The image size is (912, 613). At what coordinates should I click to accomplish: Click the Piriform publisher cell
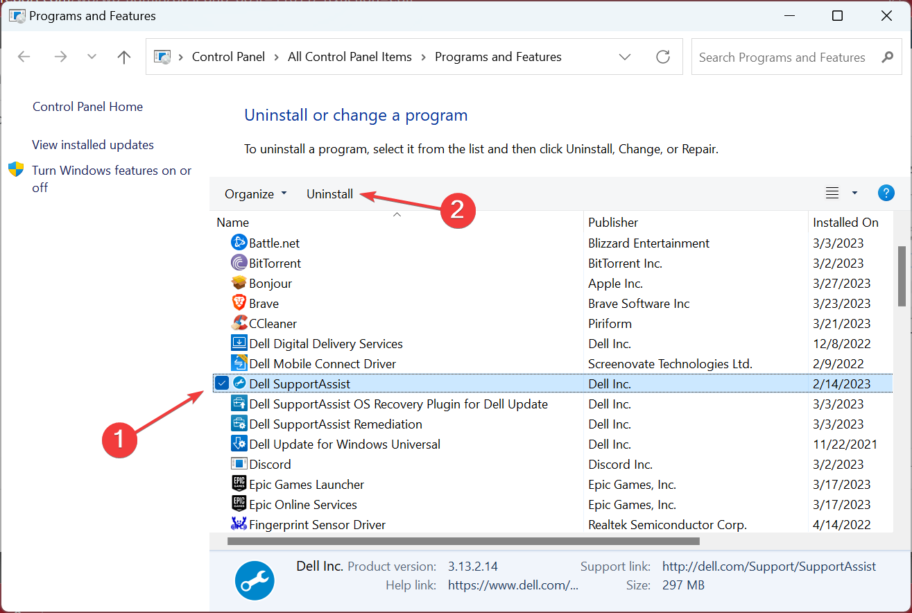[x=610, y=324]
